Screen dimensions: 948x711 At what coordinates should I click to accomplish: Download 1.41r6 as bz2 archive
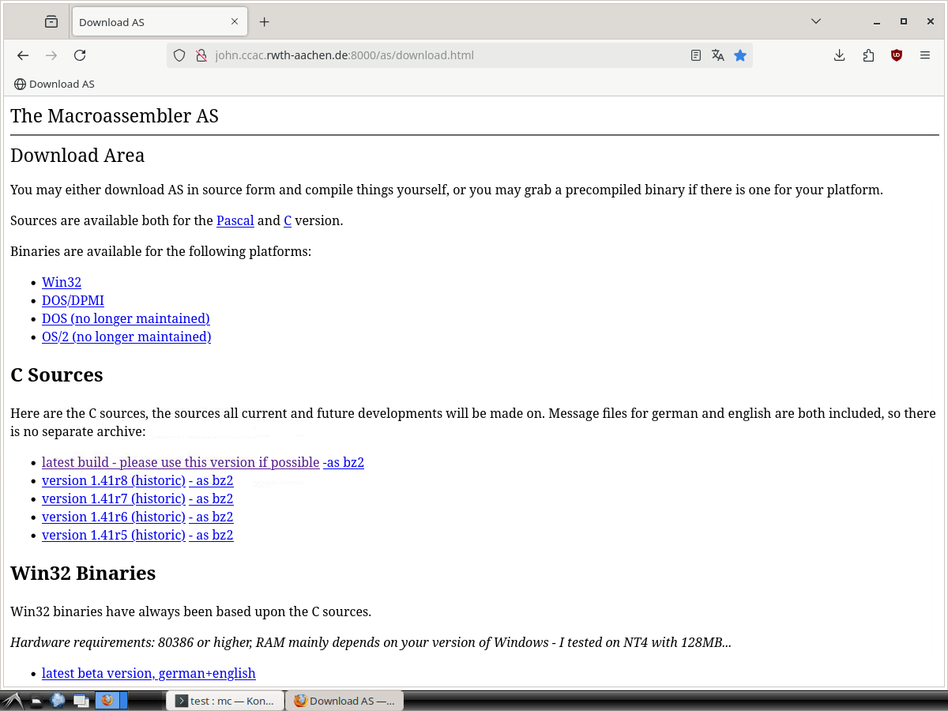[211, 517]
